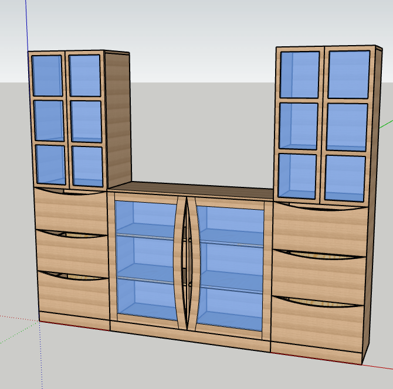Select top-right glass pane of left tower
This screenshot has height=389, width=393.
click(x=84, y=76)
